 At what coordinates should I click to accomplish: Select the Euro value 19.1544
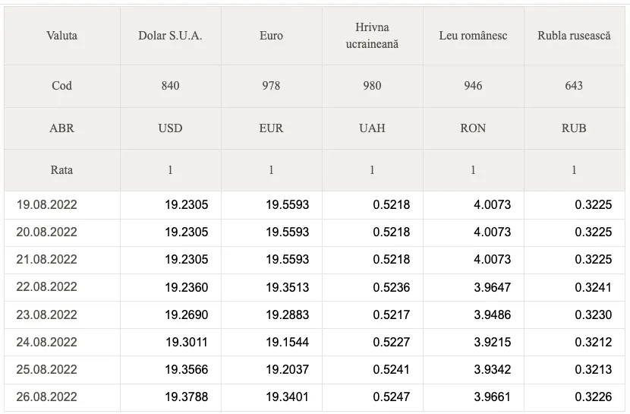pyautogui.click(x=287, y=342)
